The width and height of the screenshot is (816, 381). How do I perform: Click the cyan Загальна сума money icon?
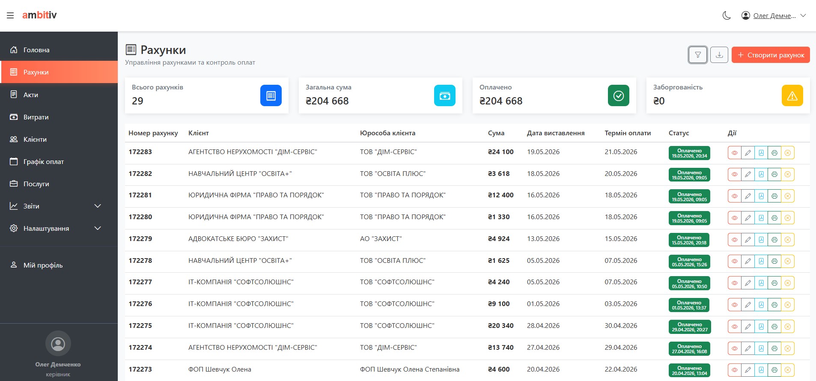(445, 95)
